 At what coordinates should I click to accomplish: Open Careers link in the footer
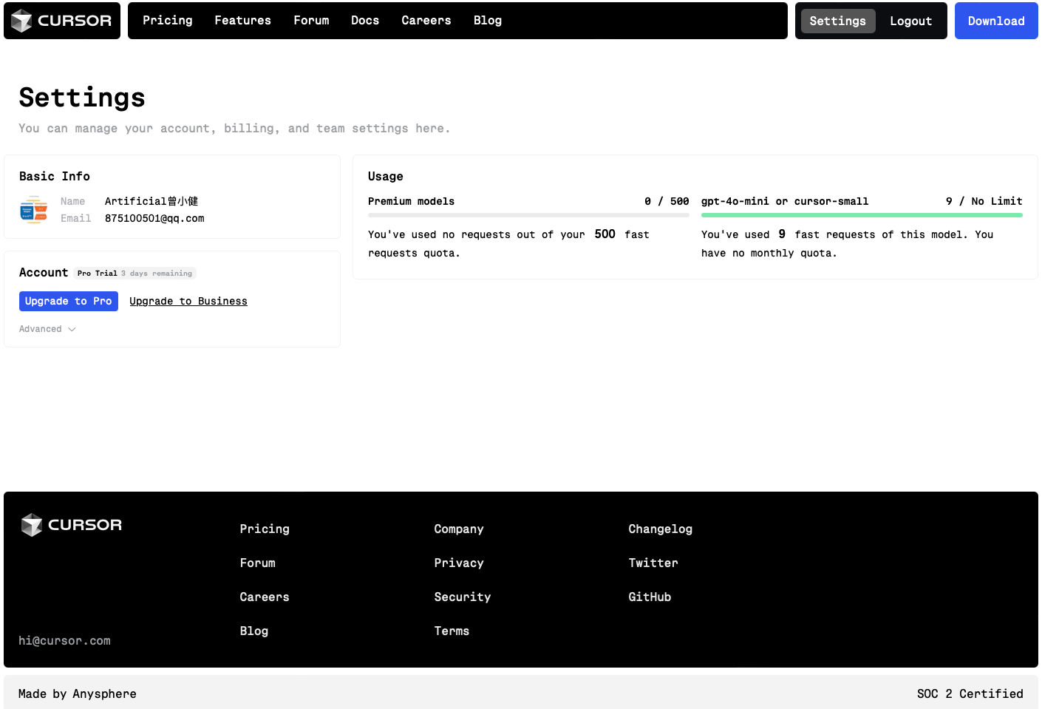[x=265, y=597]
